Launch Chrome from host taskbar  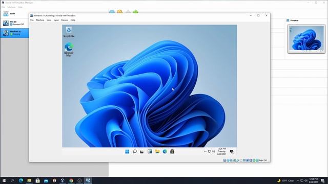71,180
